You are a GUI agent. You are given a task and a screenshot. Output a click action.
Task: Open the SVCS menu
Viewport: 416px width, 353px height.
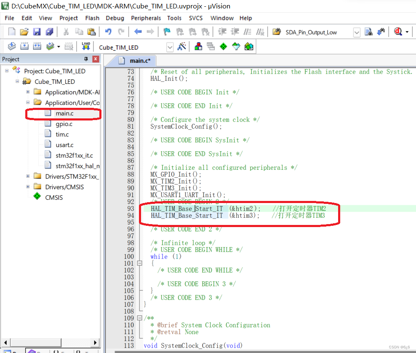point(196,18)
